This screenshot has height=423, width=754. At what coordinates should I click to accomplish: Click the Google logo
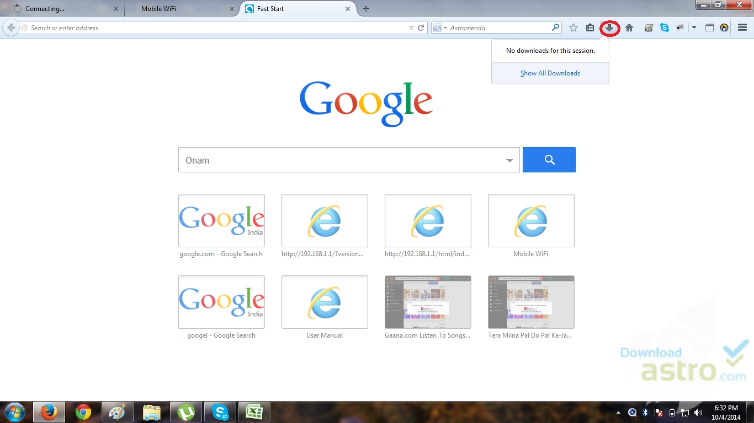(x=366, y=103)
